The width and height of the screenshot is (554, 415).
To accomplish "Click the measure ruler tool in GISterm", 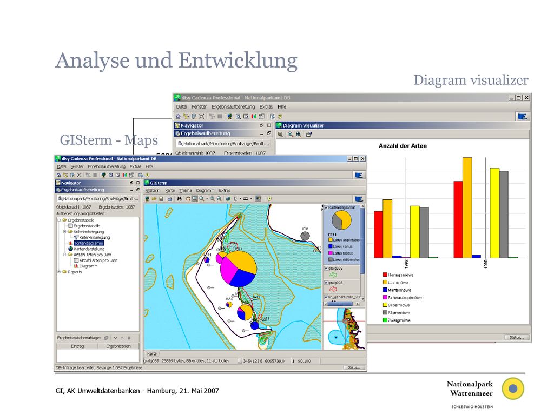I will pos(246,199).
